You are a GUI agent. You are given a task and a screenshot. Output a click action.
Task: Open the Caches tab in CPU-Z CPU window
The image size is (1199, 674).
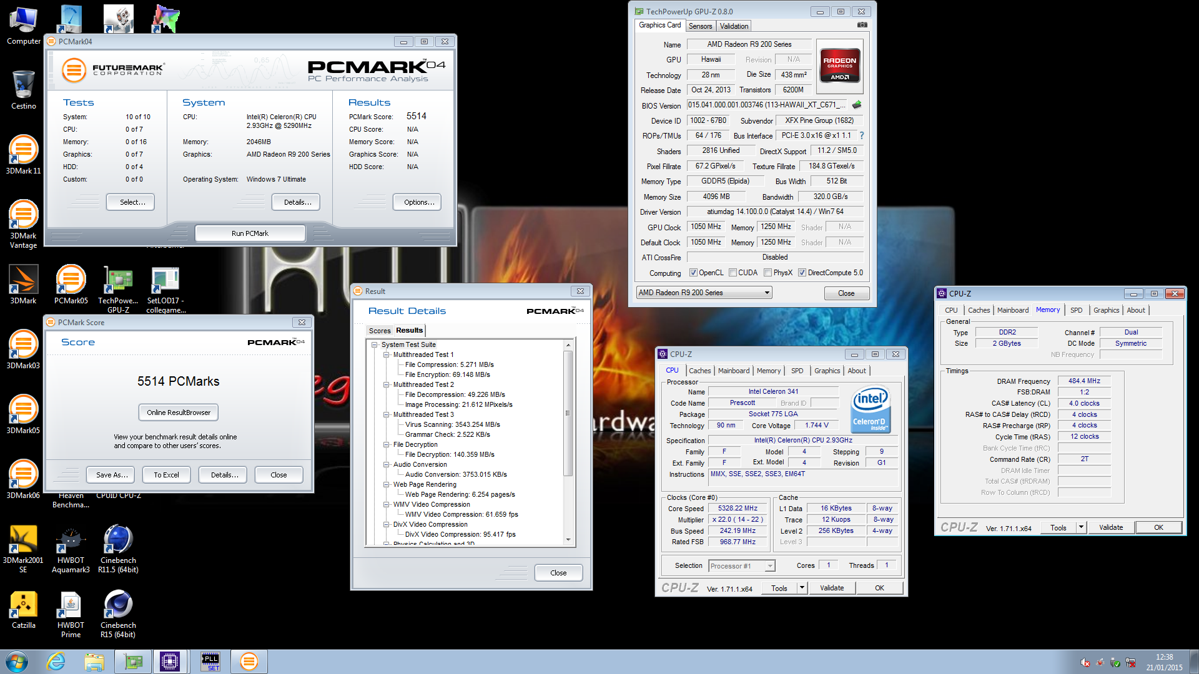click(x=699, y=371)
